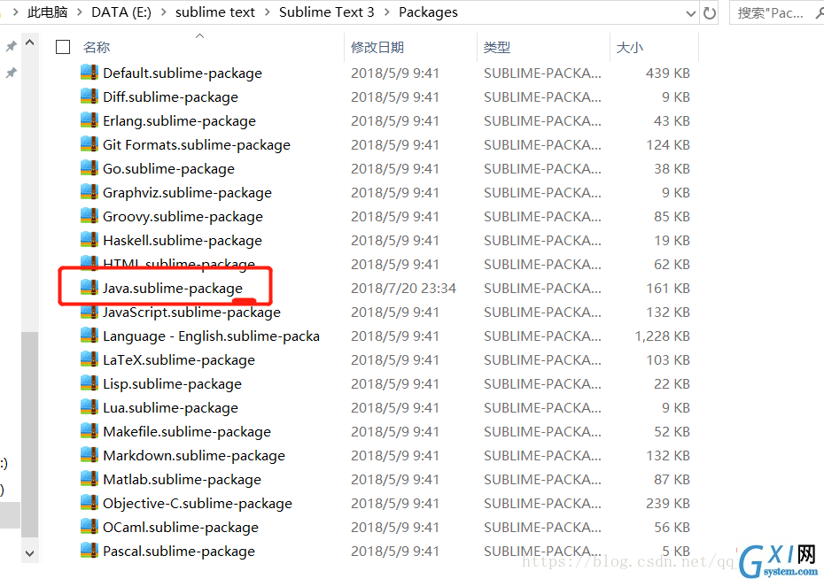Expand the chevron after DATA (E:) in breadcrumb
This screenshot has width=824, height=579.
pos(163,12)
